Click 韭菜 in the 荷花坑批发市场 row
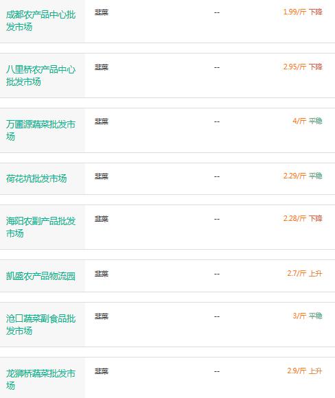This screenshot has width=335, height=398. coord(102,176)
